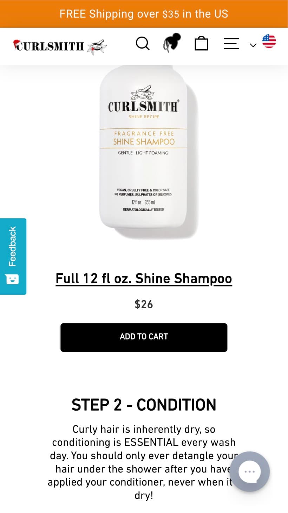Open the hamburger site navigation menu
Viewport: 288px width, 513px height.
pyautogui.click(x=231, y=44)
